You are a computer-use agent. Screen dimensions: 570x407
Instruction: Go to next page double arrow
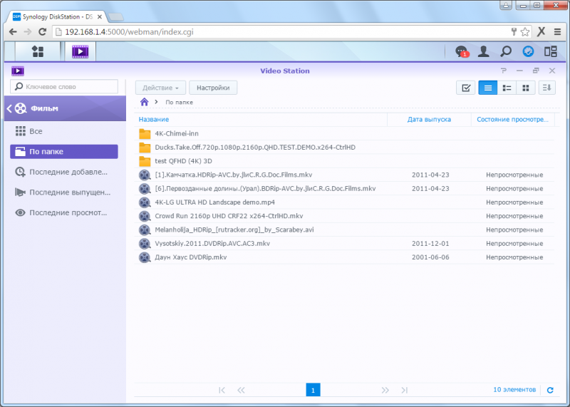pos(385,391)
